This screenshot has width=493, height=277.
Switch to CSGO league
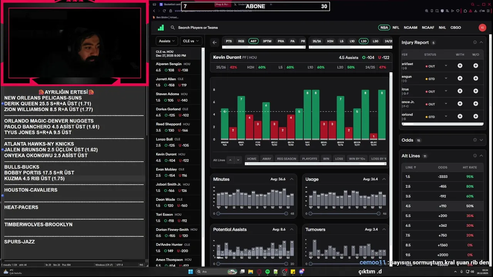click(x=456, y=28)
